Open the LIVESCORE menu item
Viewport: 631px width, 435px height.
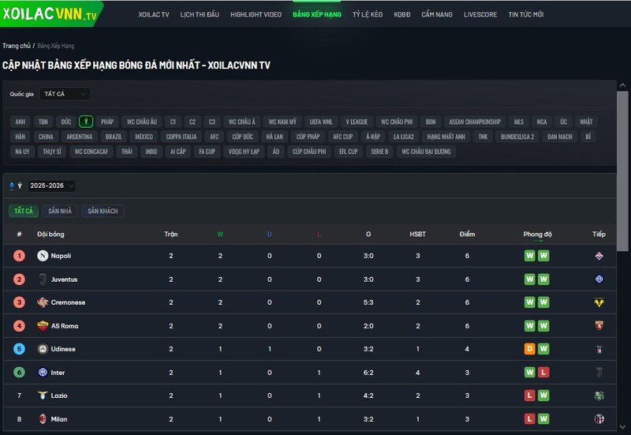click(x=480, y=14)
